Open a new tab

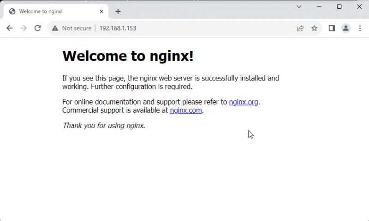(x=118, y=12)
